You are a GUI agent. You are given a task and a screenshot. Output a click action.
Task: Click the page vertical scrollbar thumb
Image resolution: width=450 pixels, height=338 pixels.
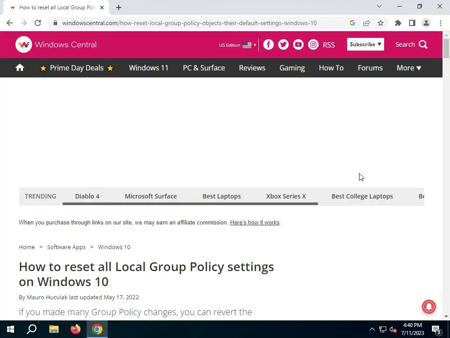pyautogui.click(x=446, y=48)
